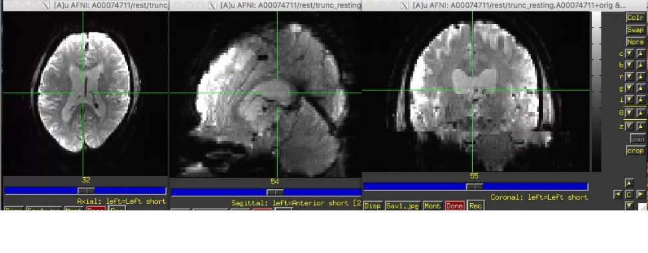Open Mont montage in coronal window
648x253 pixels.
coord(432,206)
